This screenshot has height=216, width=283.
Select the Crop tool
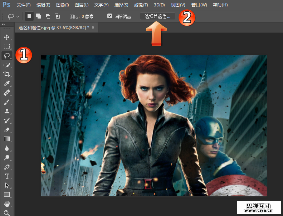(x=6, y=74)
